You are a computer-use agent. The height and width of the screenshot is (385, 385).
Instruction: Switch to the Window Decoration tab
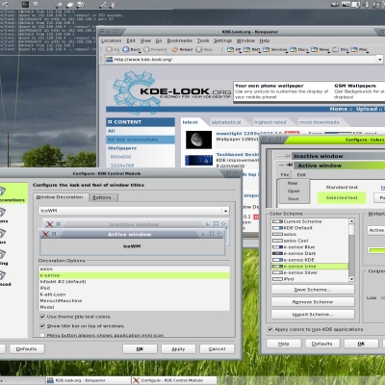(x=60, y=197)
